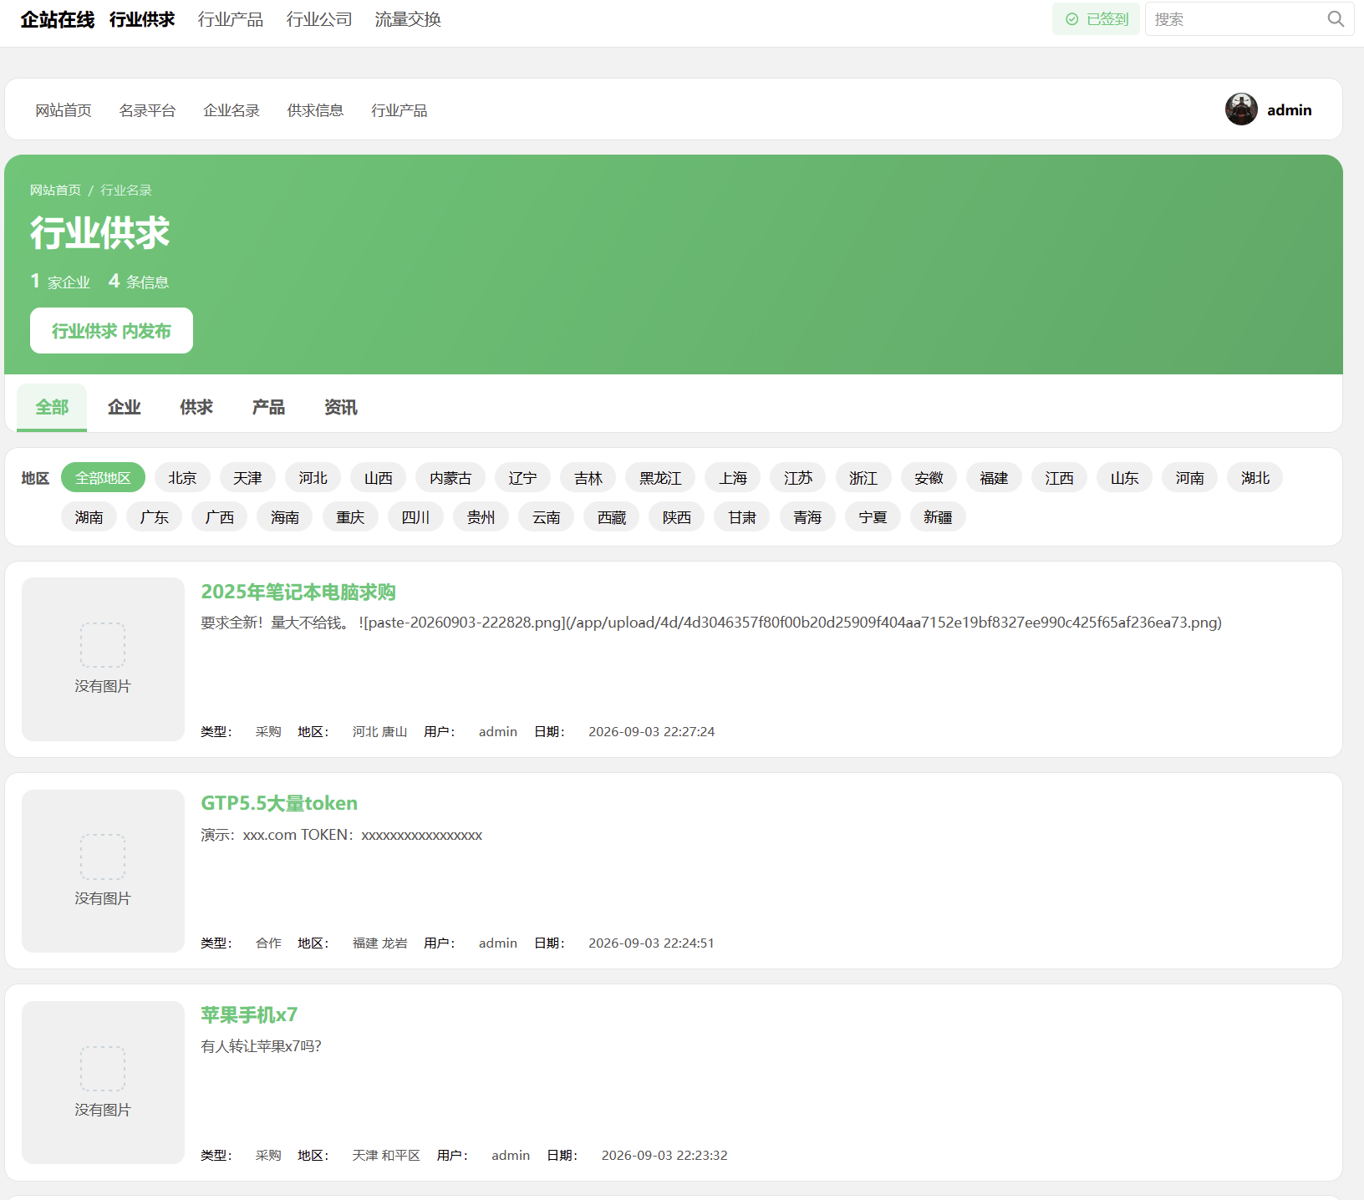The height and width of the screenshot is (1200, 1364).
Task: Open 行业公司 in top navigation
Action: (x=319, y=19)
